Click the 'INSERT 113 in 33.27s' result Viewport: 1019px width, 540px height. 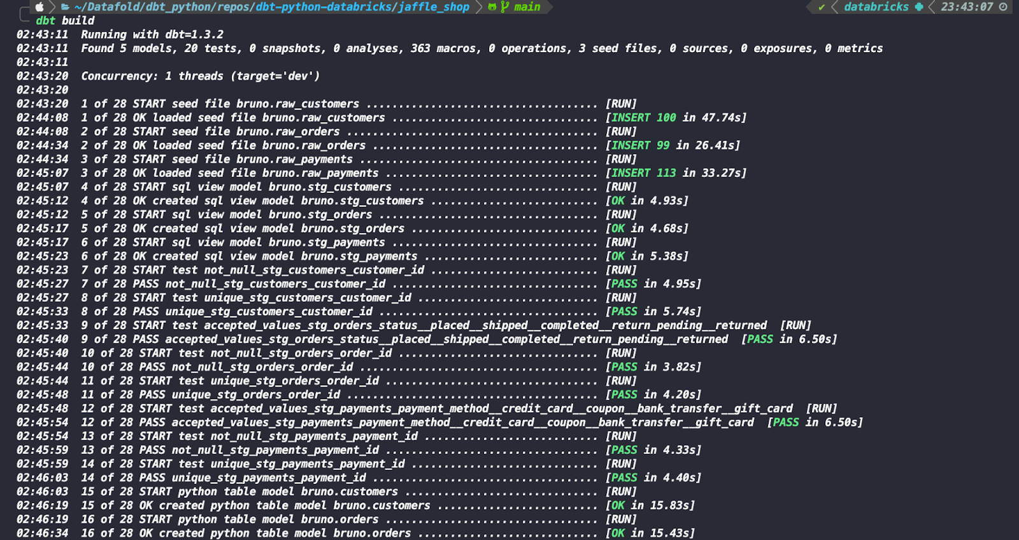[676, 173]
